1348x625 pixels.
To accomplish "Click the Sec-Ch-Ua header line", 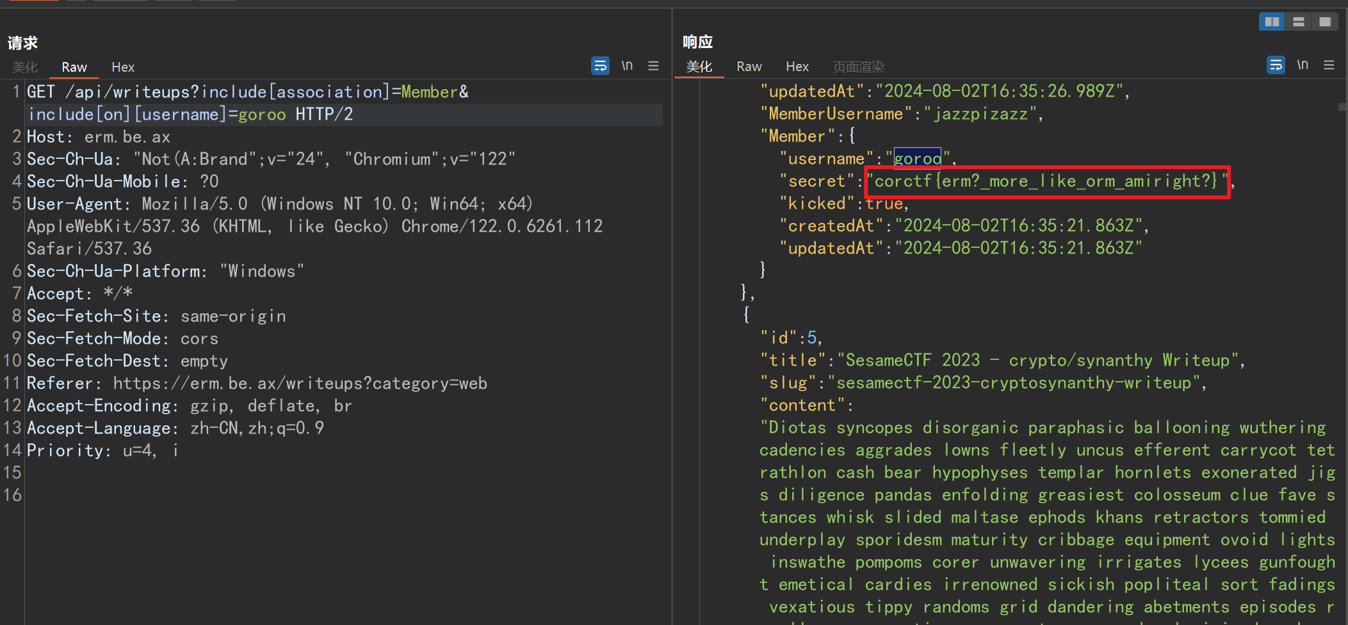I will point(271,159).
